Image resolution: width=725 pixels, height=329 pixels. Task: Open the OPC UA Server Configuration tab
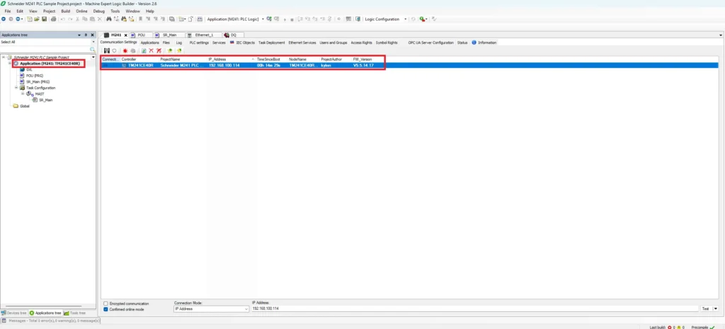click(430, 42)
